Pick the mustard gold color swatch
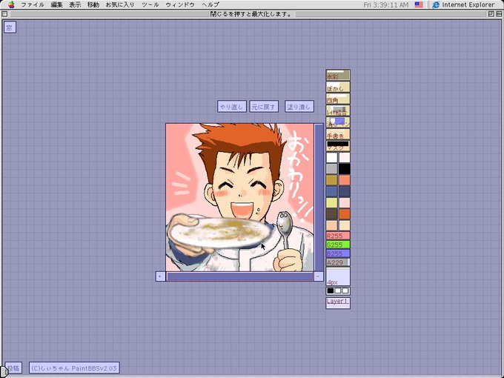The image size is (504, 378). 332,180
